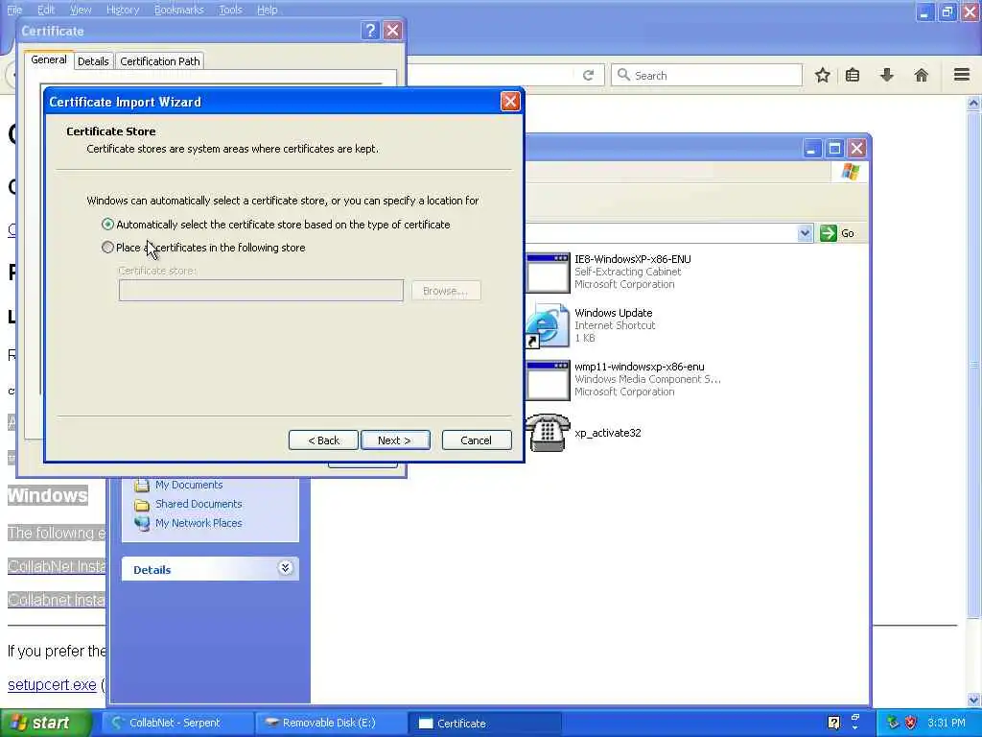Open My Documents in Explorer sidebar
This screenshot has width=982, height=737.
point(189,485)
